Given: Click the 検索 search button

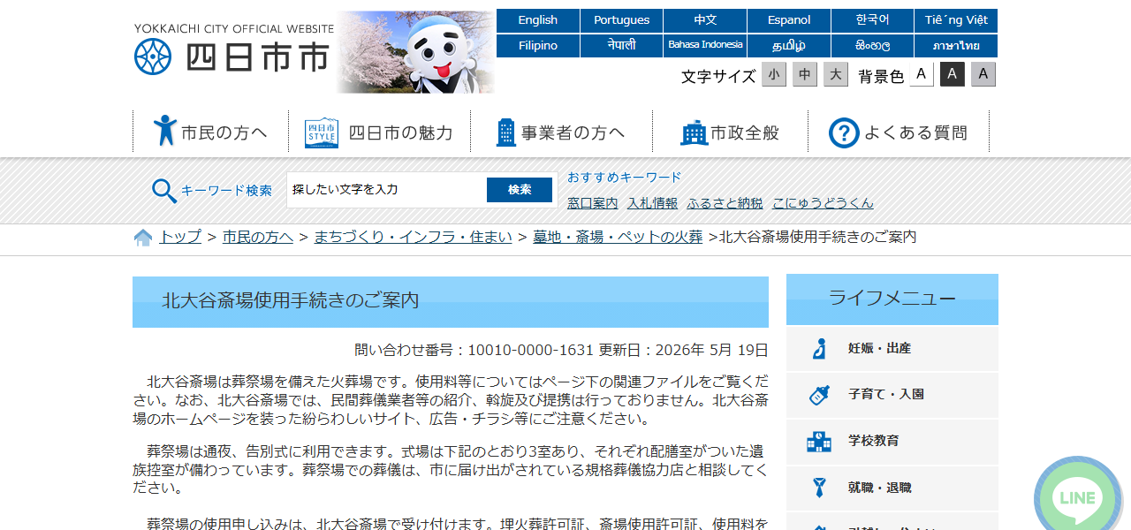Looking at the screenshot, I should (x=520, y=190).
